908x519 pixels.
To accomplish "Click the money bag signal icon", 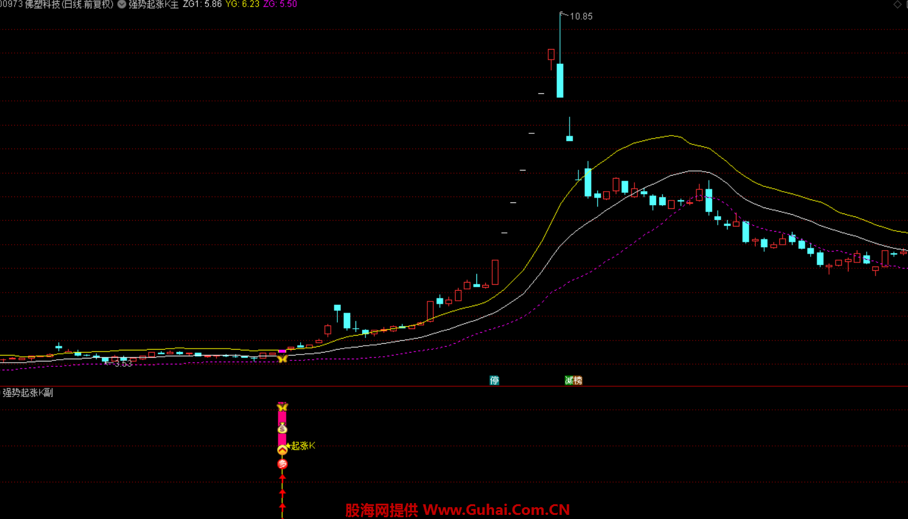I will coord(282,428).
